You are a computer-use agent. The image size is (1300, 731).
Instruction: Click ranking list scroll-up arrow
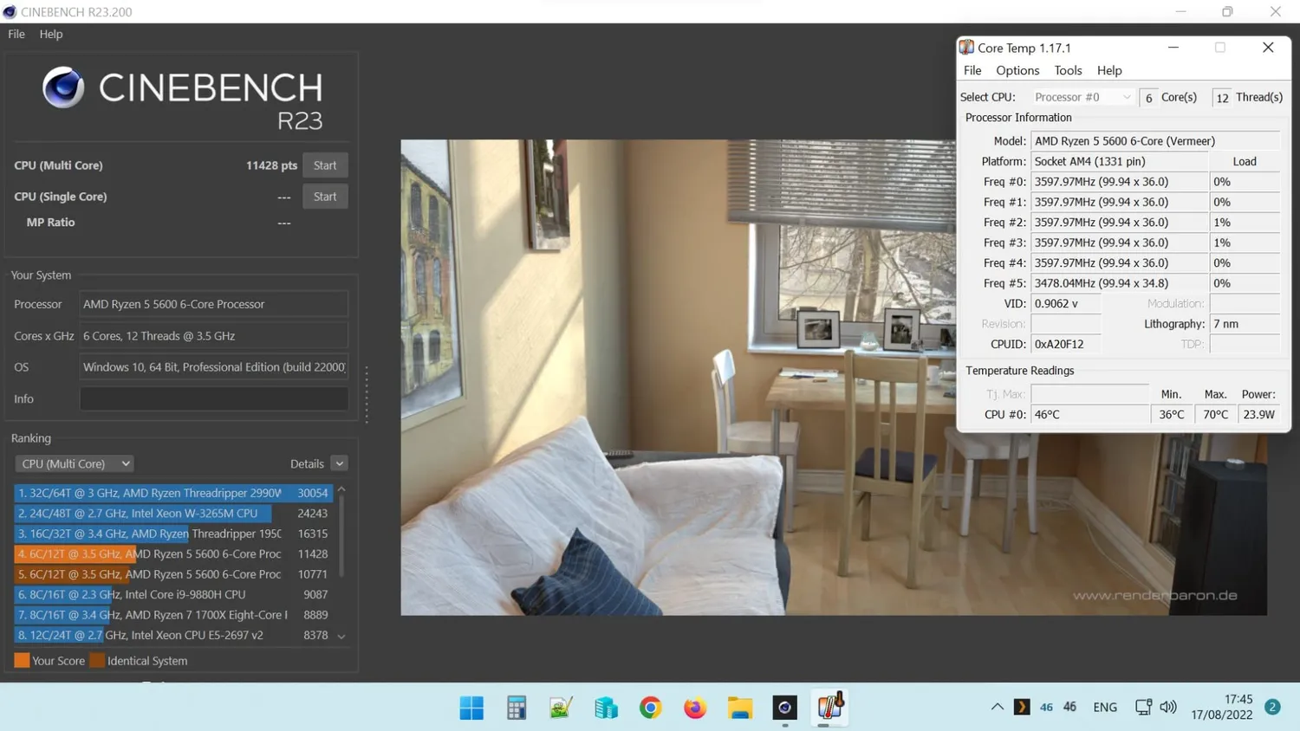tap(341, 489)
